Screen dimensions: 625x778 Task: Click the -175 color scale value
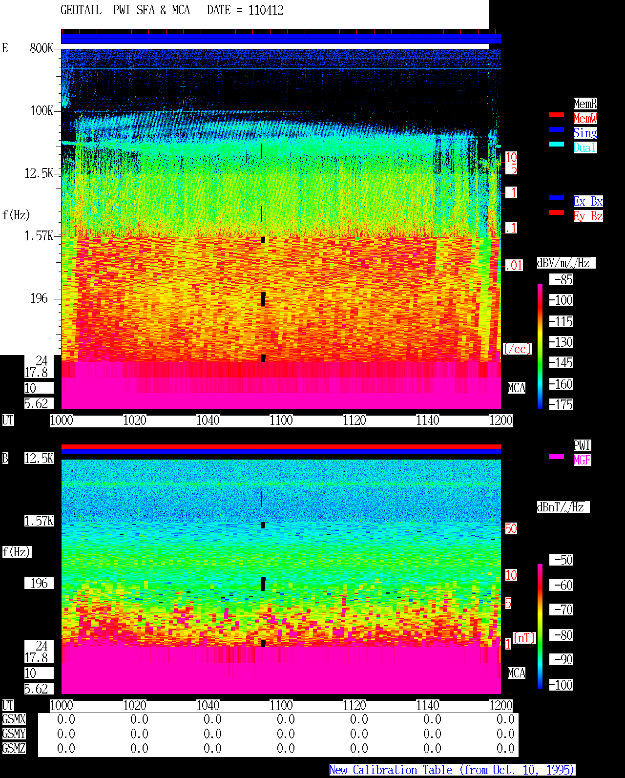click(561, 404)
